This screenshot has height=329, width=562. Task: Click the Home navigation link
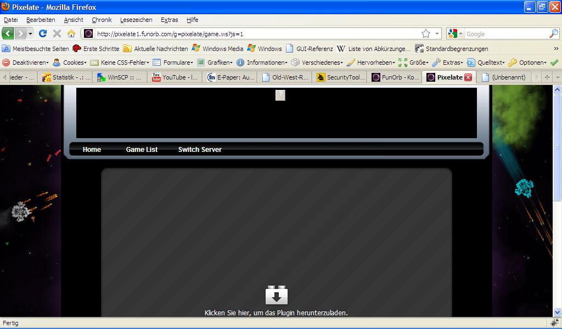click(x=92, y=150)
